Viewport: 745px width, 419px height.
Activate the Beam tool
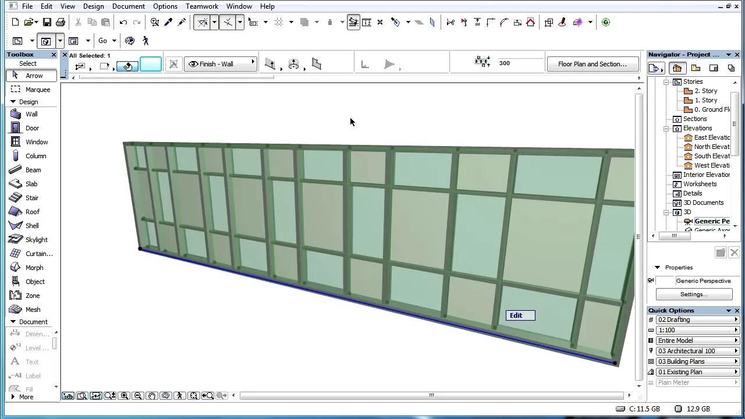click(33, 170)
